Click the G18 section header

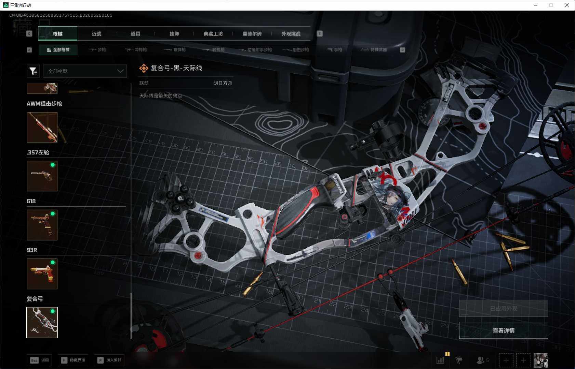tap(31, 201)
